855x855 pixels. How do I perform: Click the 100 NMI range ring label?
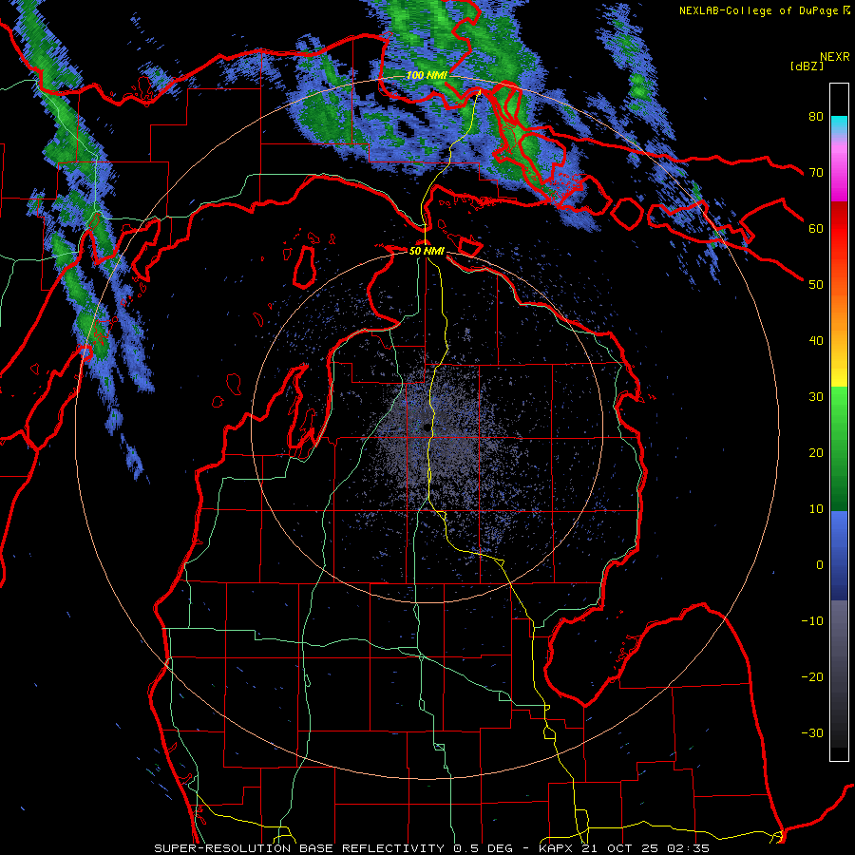(427, 75)
